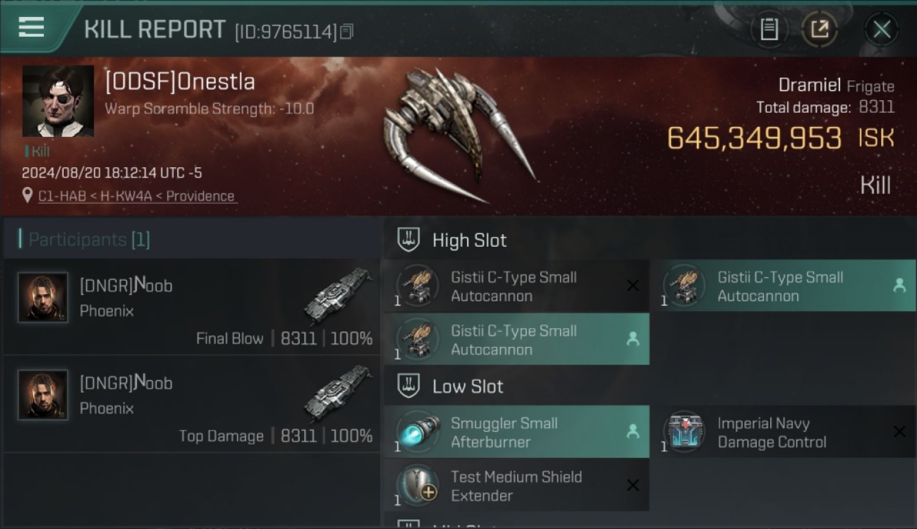Click the High Slot section shield icon
The image size is (917, 529).
click(x=409, y=240)
